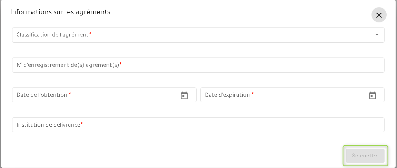Click the "Institution de délivrance" label text
The width and height of the screenshot is (397, 168).
pyautogui.click(x=48, y=125)
